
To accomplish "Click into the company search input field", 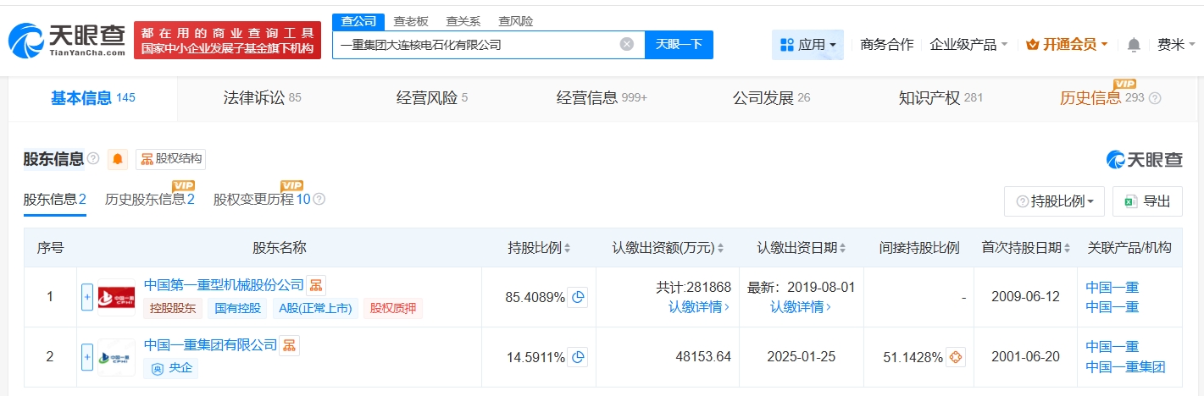I will coord(474,45).
